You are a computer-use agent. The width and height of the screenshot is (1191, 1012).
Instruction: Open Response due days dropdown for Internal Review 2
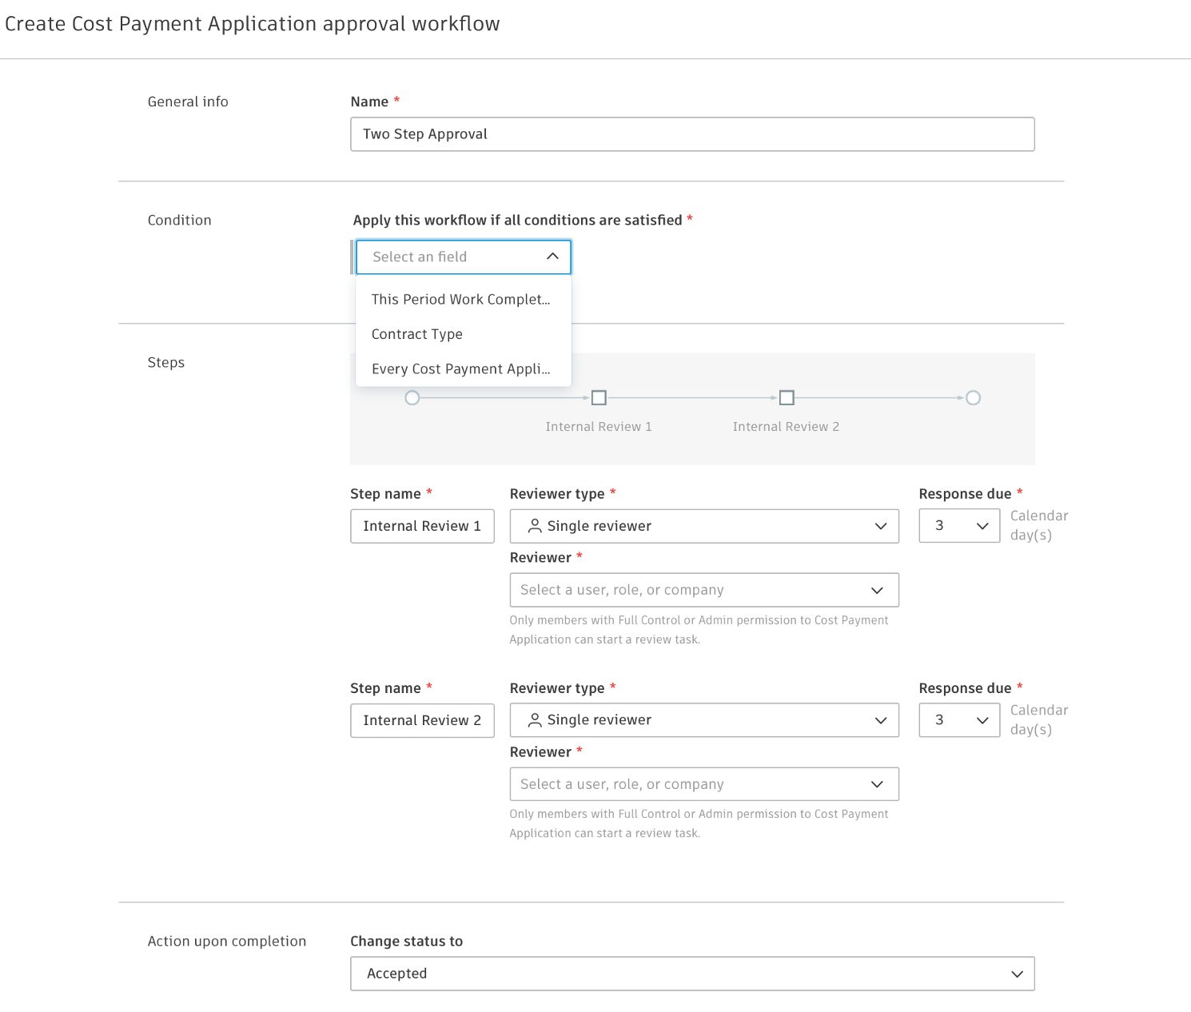point(959,720)
